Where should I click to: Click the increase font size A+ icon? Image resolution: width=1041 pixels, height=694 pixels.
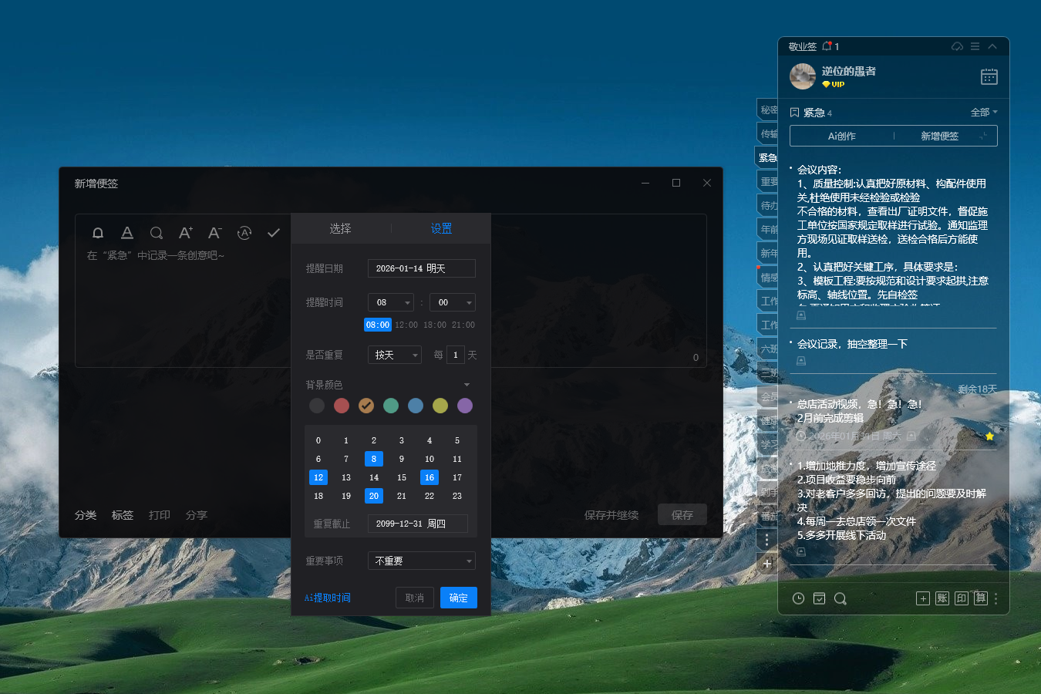pos(186,233)
